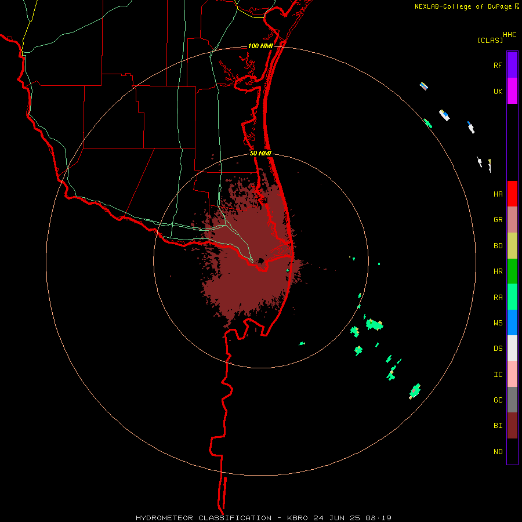Click the BI legend label

(x=498, y=426)
